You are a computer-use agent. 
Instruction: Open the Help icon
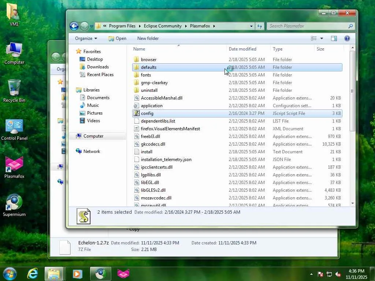click(347, 38)
